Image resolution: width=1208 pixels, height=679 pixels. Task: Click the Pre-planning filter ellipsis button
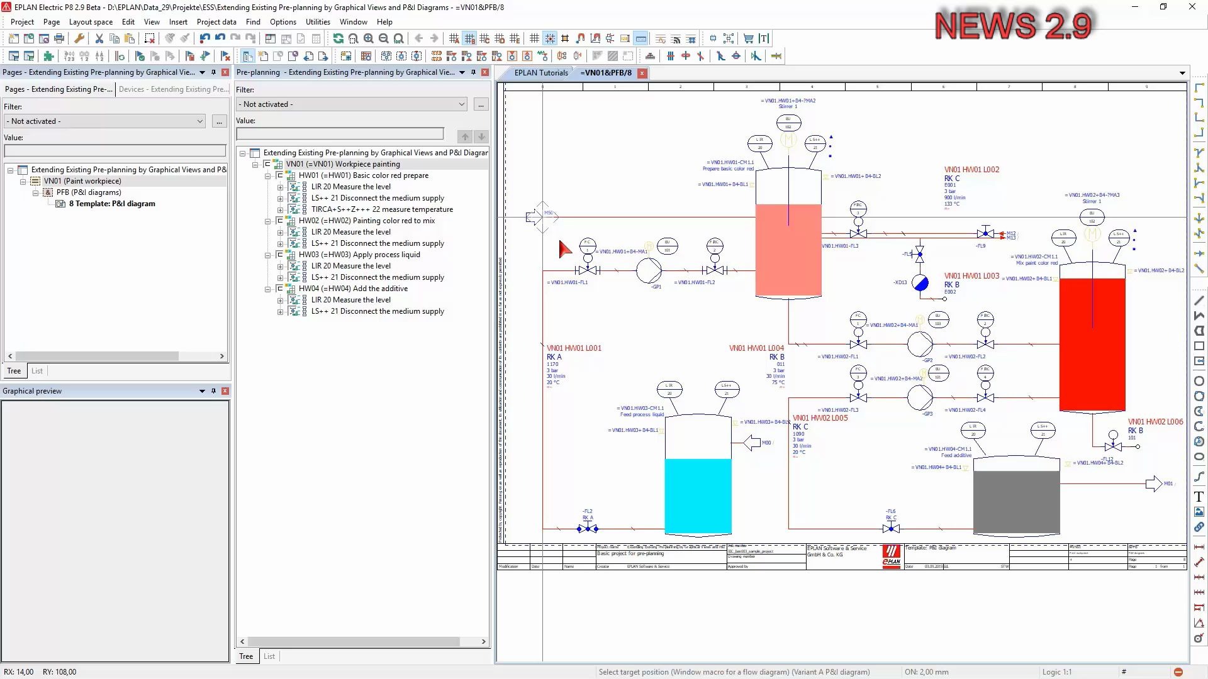click(481, 104)
